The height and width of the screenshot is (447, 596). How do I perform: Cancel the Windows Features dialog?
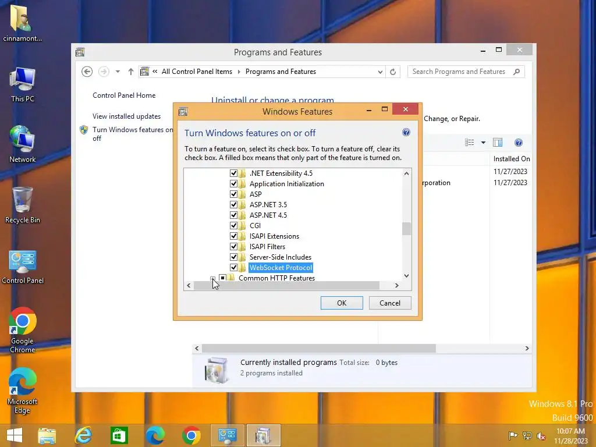pos(390,303)
